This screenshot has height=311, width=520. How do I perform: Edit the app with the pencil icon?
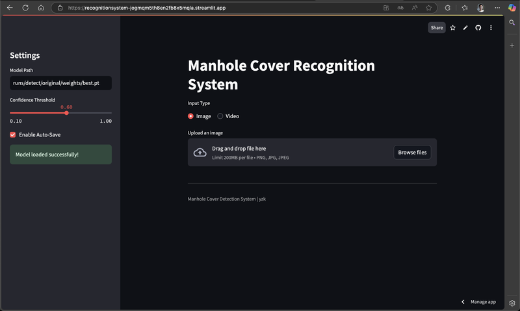point(465,28)
